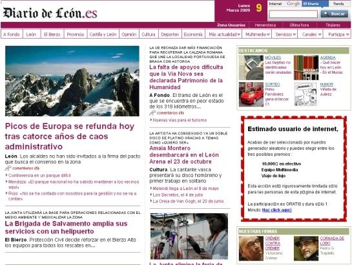Open comentarios (5) link
This screenshot has height=265, width=352.
tap(26, 168)
